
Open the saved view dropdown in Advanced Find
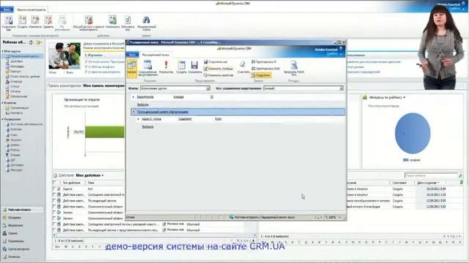(x=341, y=88)
